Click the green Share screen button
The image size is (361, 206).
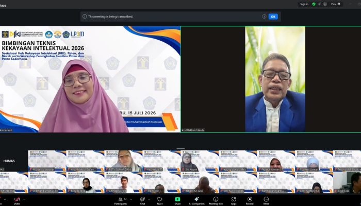coord(177,200)
